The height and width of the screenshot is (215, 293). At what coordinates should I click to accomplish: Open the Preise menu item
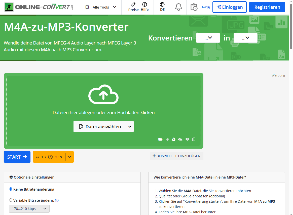tap(133, 7)
